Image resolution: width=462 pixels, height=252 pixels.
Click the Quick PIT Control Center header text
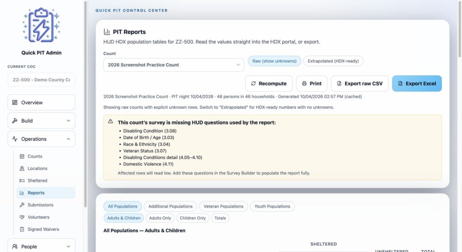click(131, 10)
